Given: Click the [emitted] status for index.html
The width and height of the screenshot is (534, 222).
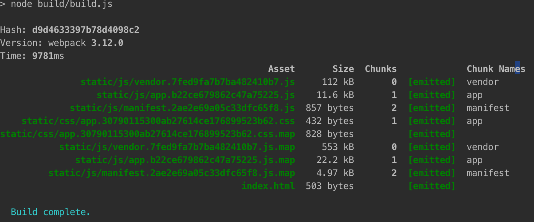Looking at the screenshot, I should (x=432, y=186).
